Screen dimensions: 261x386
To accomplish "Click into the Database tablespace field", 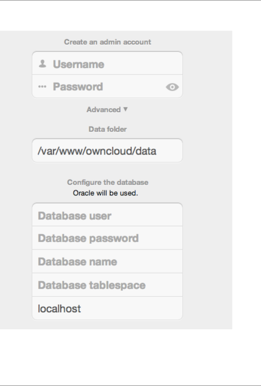I will pyautogui.click(x=107, y=285).
